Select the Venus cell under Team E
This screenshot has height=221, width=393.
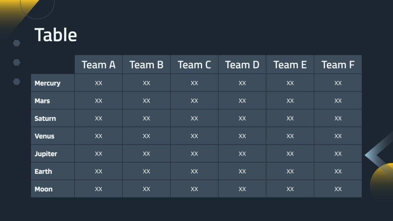(x=290, y=136)
